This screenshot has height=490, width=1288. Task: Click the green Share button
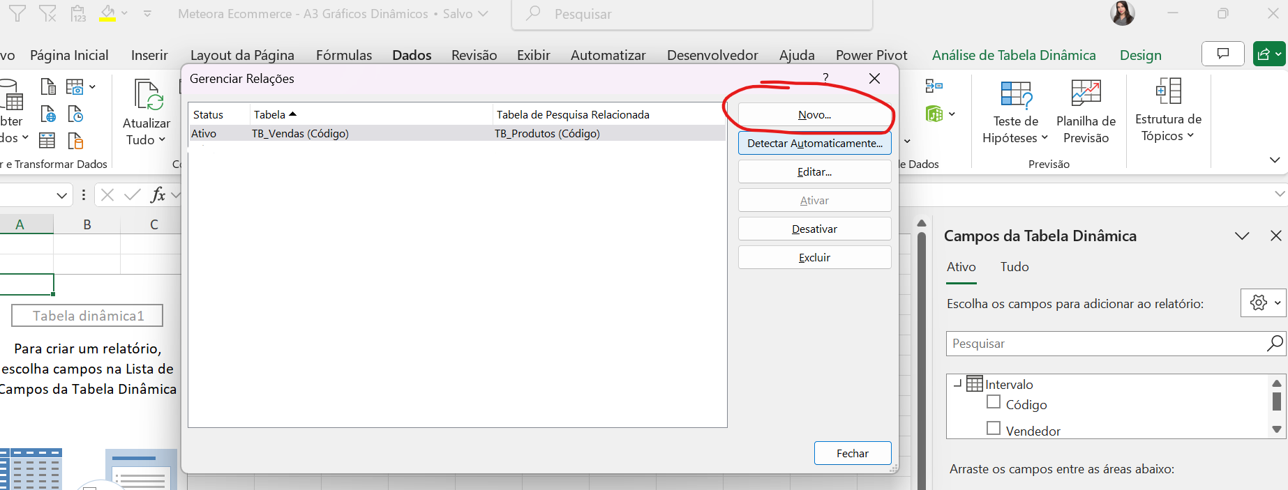point(1269,54)
